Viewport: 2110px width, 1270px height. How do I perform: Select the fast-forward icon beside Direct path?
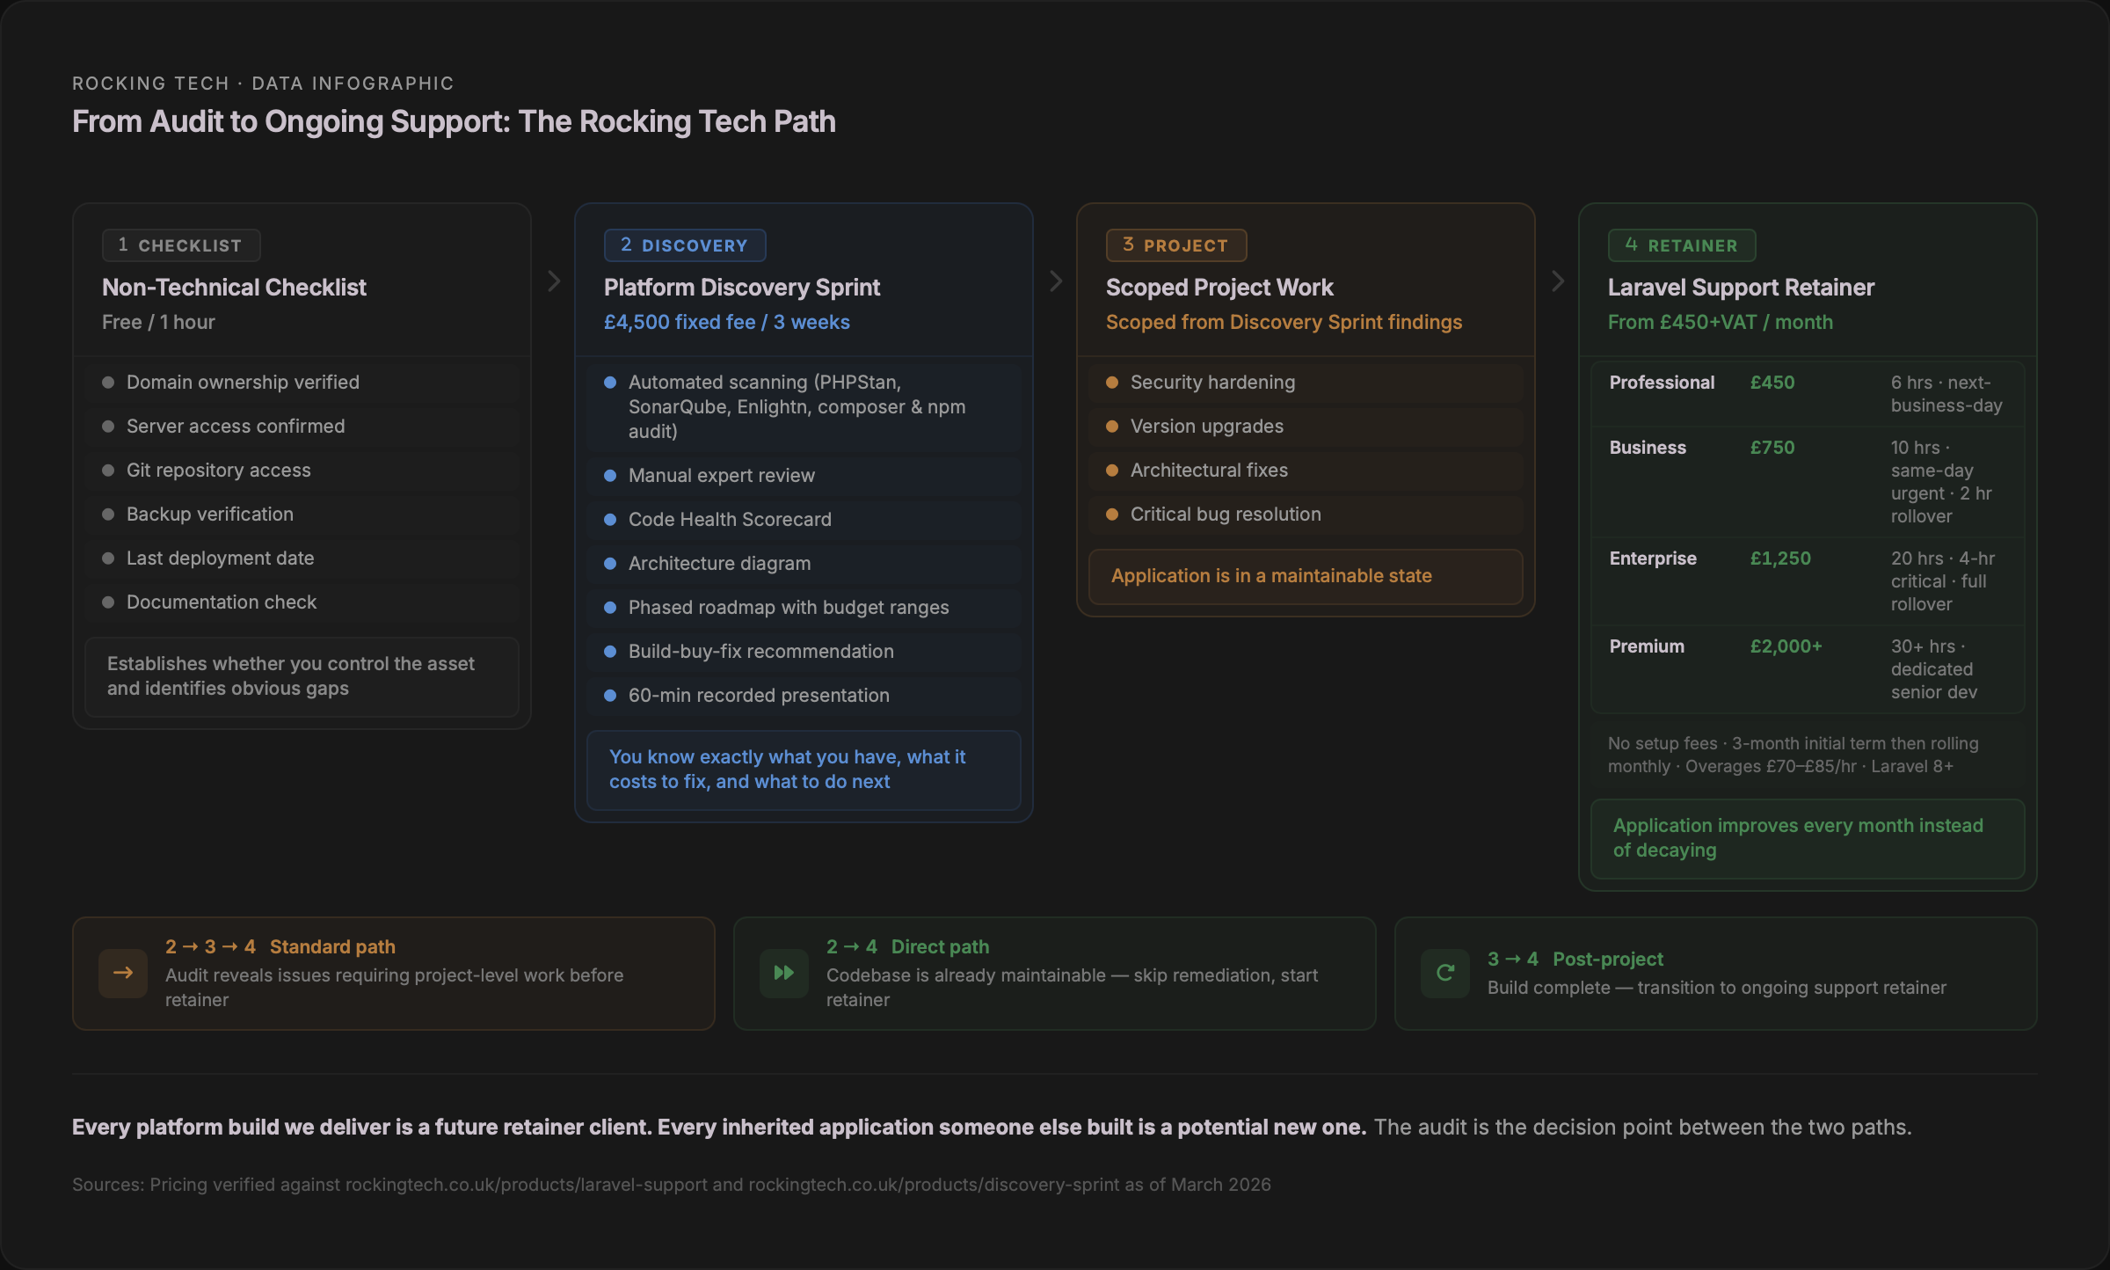(x=783, y=974)
